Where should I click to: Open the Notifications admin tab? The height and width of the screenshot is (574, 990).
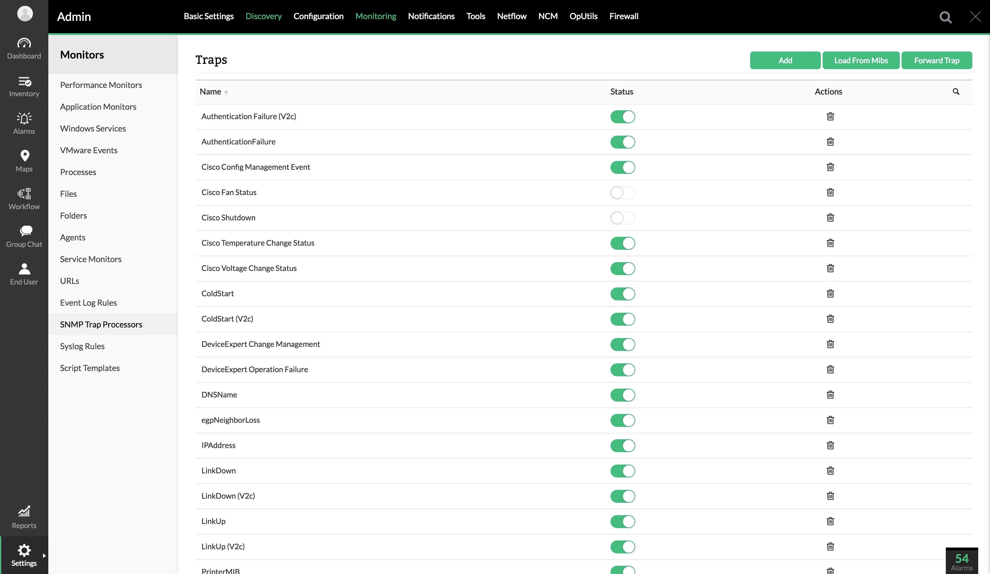[x=431, y=16]
